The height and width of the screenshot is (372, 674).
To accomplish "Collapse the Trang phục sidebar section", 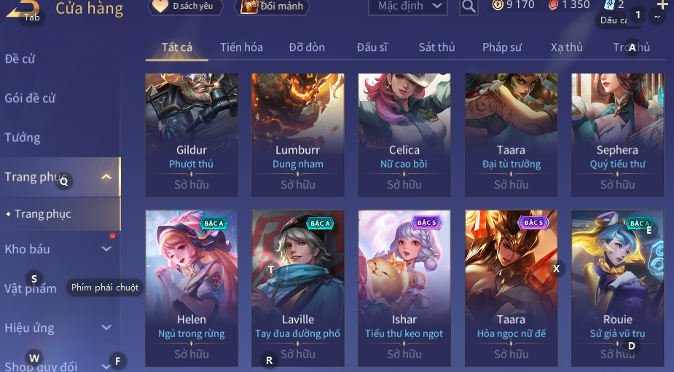I will click(x=106, y=177).
